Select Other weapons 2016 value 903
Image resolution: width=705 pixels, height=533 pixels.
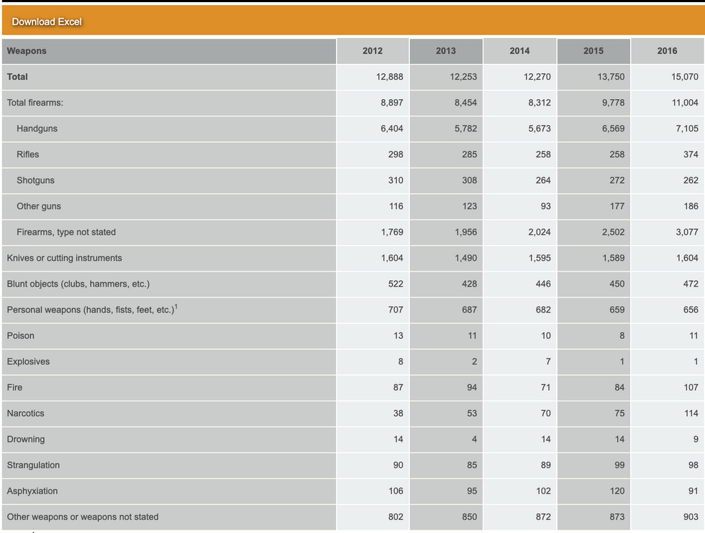691,517
